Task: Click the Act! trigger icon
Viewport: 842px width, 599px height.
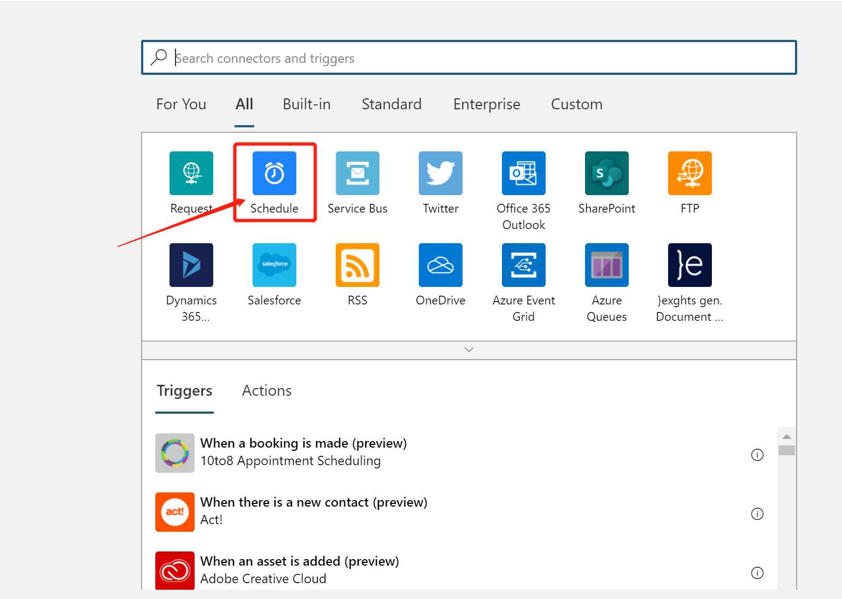Action: click(175, 512)
